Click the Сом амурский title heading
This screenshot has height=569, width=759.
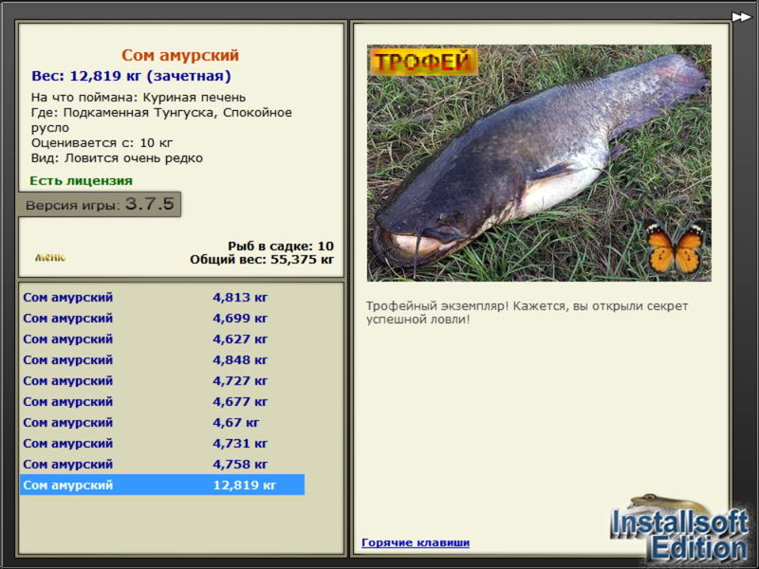(180, 55)
